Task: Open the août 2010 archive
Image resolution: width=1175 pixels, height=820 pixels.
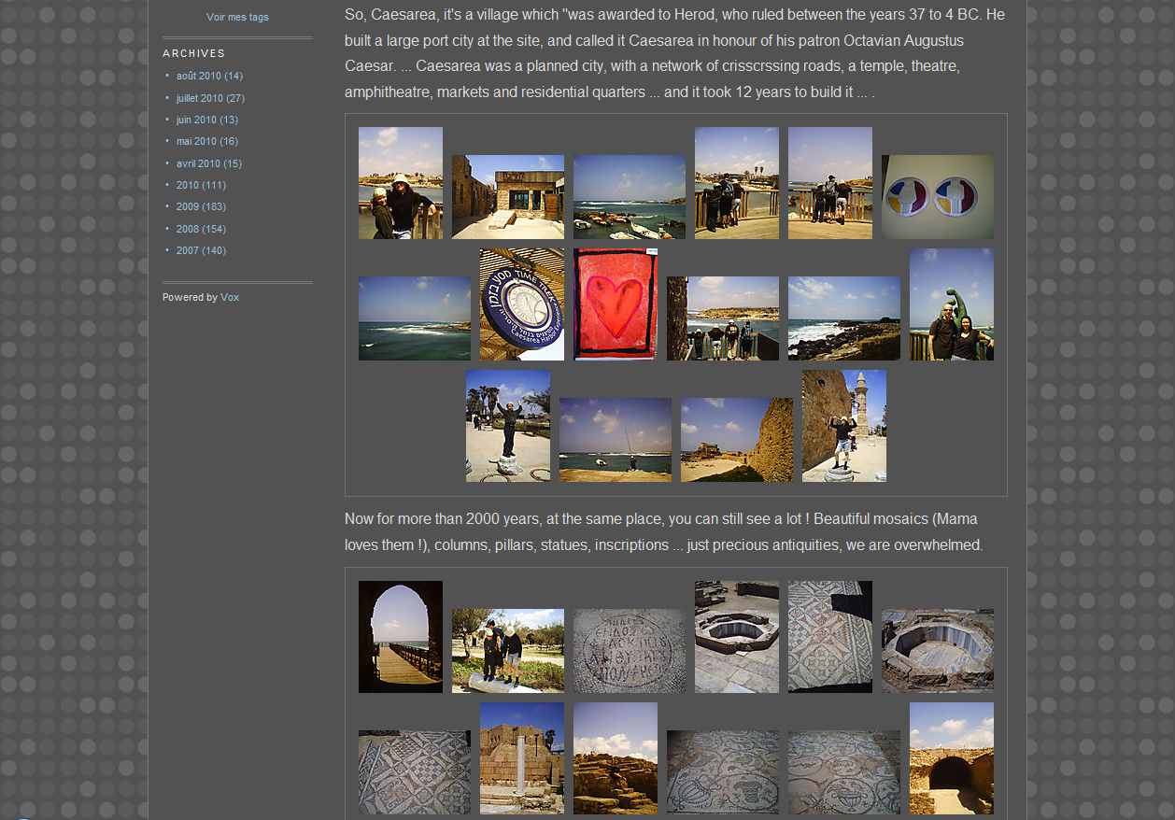Action: click(198, 77)
